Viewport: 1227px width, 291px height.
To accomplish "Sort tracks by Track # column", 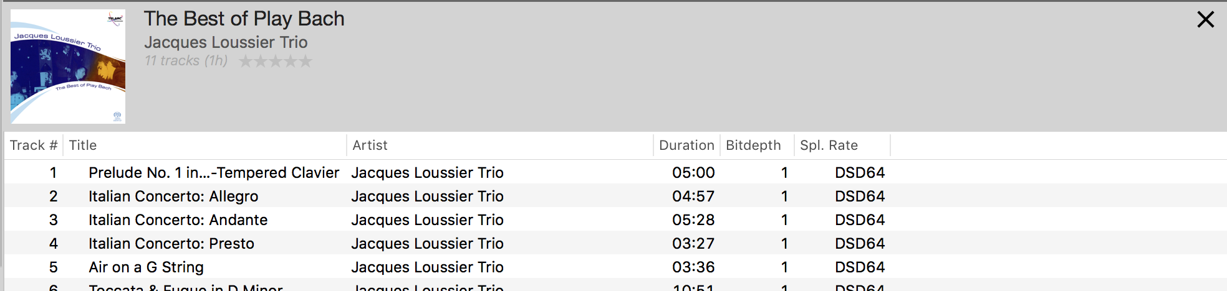I will click(34, 145).
